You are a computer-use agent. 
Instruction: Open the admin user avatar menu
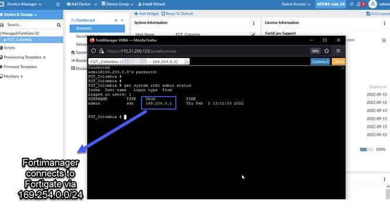372,4
